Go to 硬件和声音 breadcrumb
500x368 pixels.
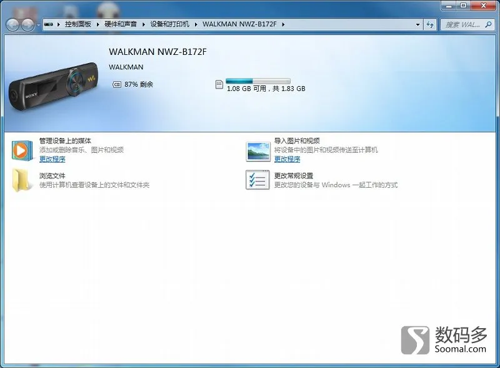(121, 24)
